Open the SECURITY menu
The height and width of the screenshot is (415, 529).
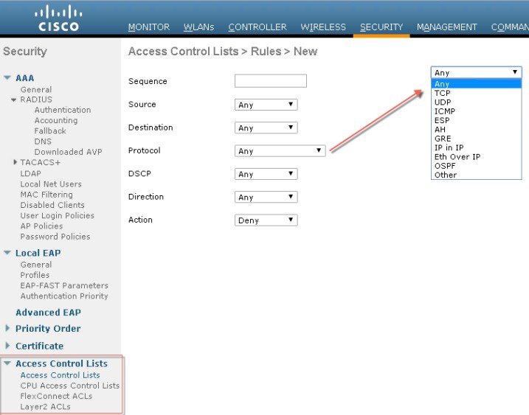click(381, 27)
